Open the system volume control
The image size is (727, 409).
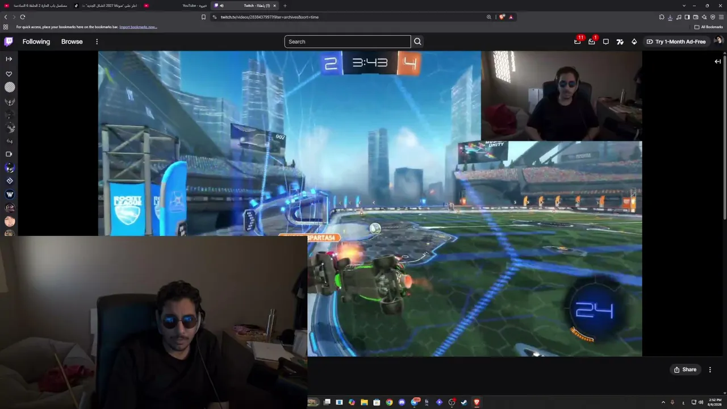700,402
